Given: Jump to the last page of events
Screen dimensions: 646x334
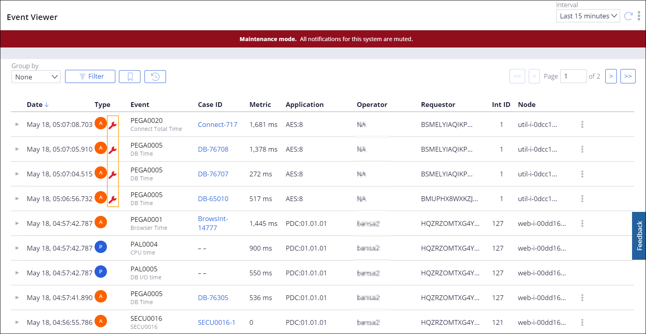Looking at the screenshot, I should 628,76.
